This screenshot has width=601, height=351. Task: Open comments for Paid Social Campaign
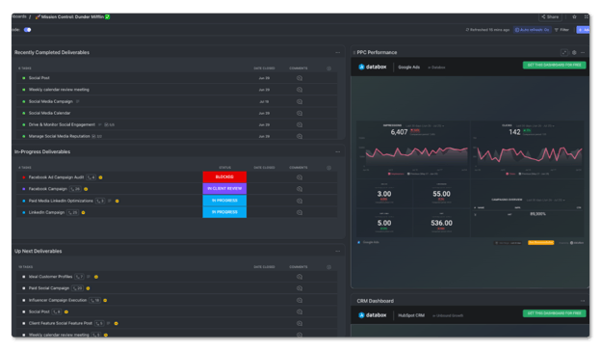[x=300, y=288]
